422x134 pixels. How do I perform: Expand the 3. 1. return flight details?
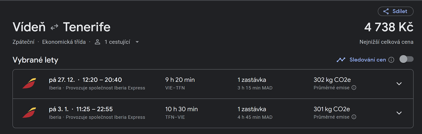399,113
